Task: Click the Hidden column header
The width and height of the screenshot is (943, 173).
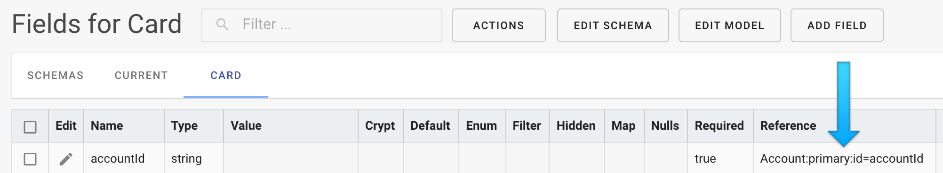Action: click(576, 126)
